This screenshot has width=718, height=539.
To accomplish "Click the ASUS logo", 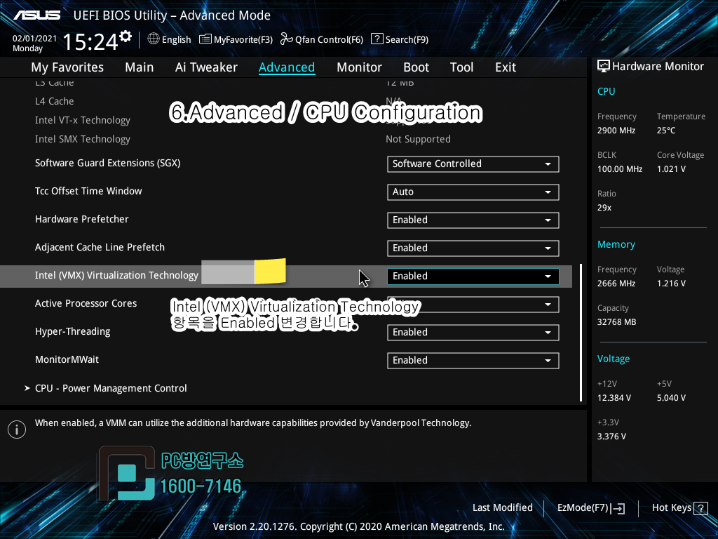I will [36, 15].
